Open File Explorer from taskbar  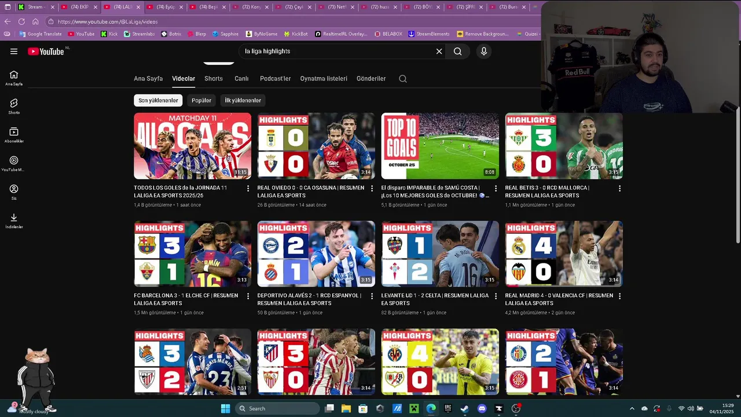click(346, 408)
